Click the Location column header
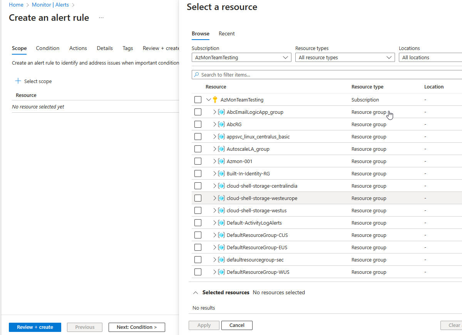The width and height of the screenshot is (462, 335). click(434, 87)
